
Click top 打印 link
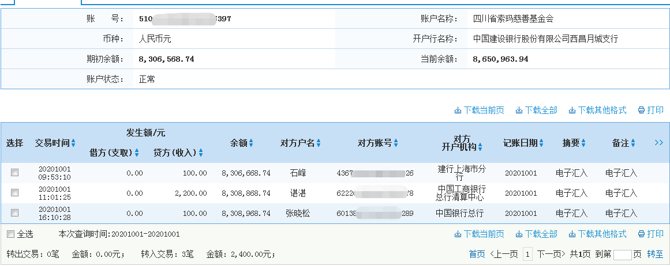pos(651,111)
